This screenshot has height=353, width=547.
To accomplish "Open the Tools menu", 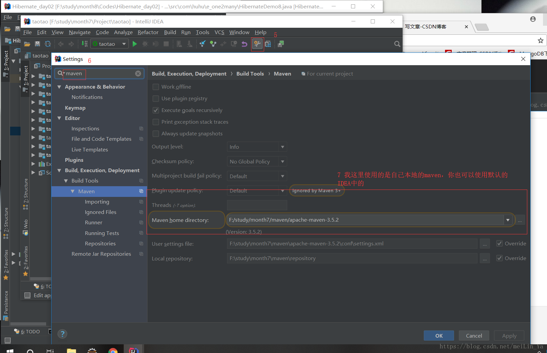I will (x=202, y=32).
